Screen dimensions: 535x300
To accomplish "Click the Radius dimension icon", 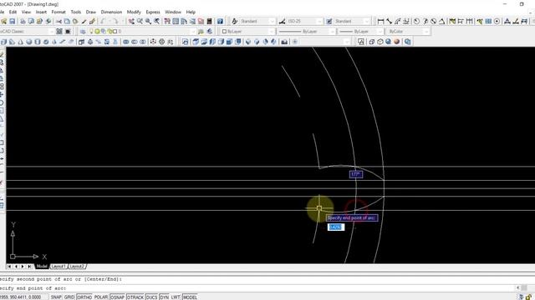I will 416,21.
